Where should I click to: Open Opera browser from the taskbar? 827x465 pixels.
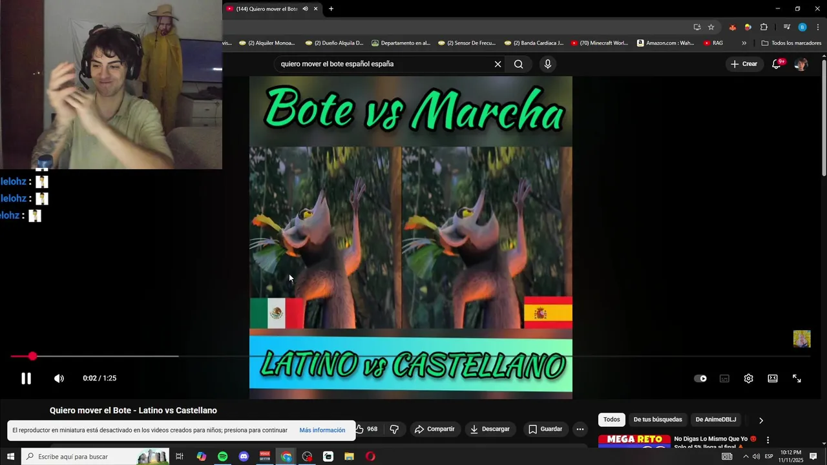(370, 457)
